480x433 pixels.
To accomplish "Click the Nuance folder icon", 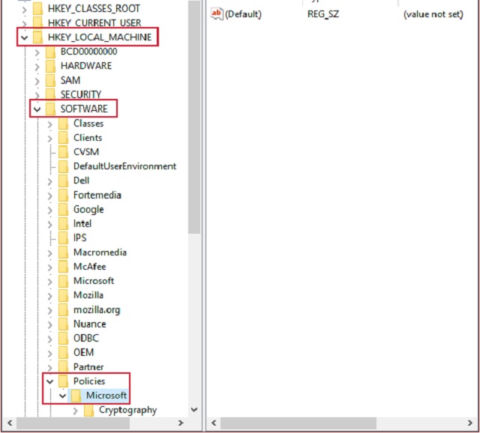I will click(63, 324).
